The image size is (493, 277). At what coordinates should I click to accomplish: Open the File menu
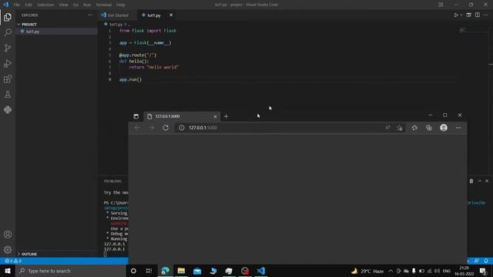[x=17, y=5]
